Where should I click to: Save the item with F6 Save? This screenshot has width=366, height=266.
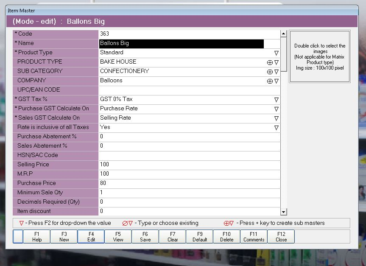(x=145, y=237)
